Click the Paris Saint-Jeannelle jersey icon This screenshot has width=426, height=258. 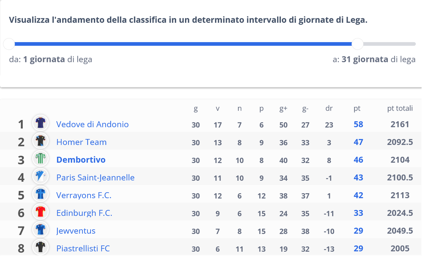tap(41, 176)
